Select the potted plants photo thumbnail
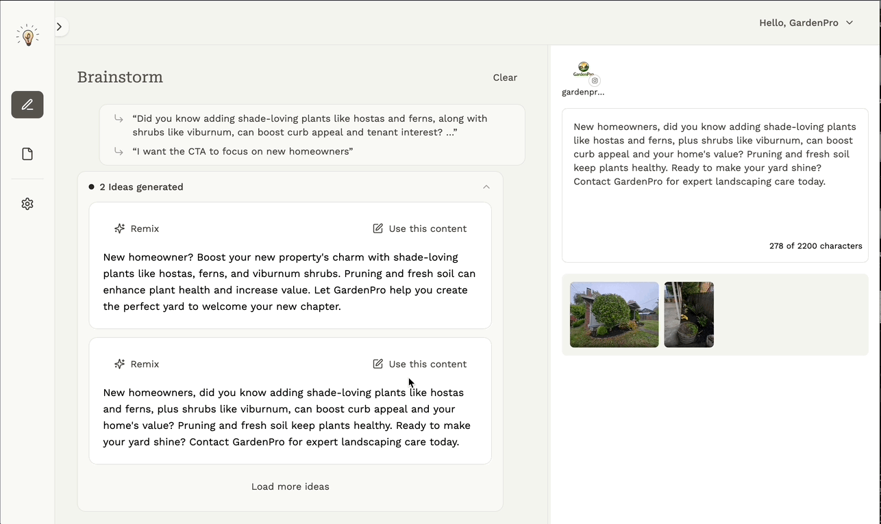 click(688, 315)
